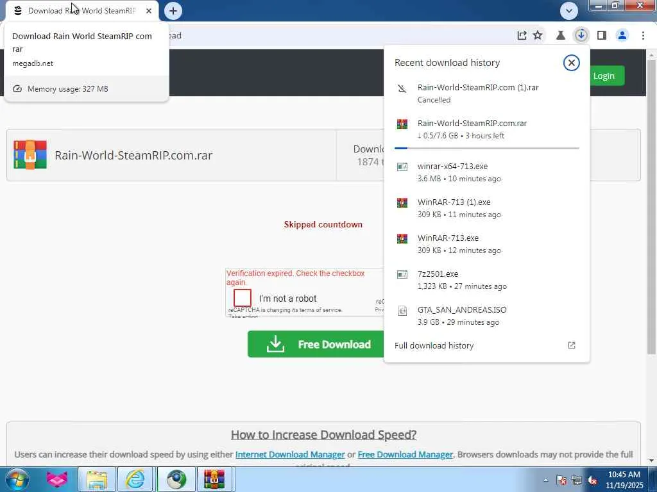
Task: Expand the tab search dropdown arrow
Action: pyautogui.click(x=569, y=11)
